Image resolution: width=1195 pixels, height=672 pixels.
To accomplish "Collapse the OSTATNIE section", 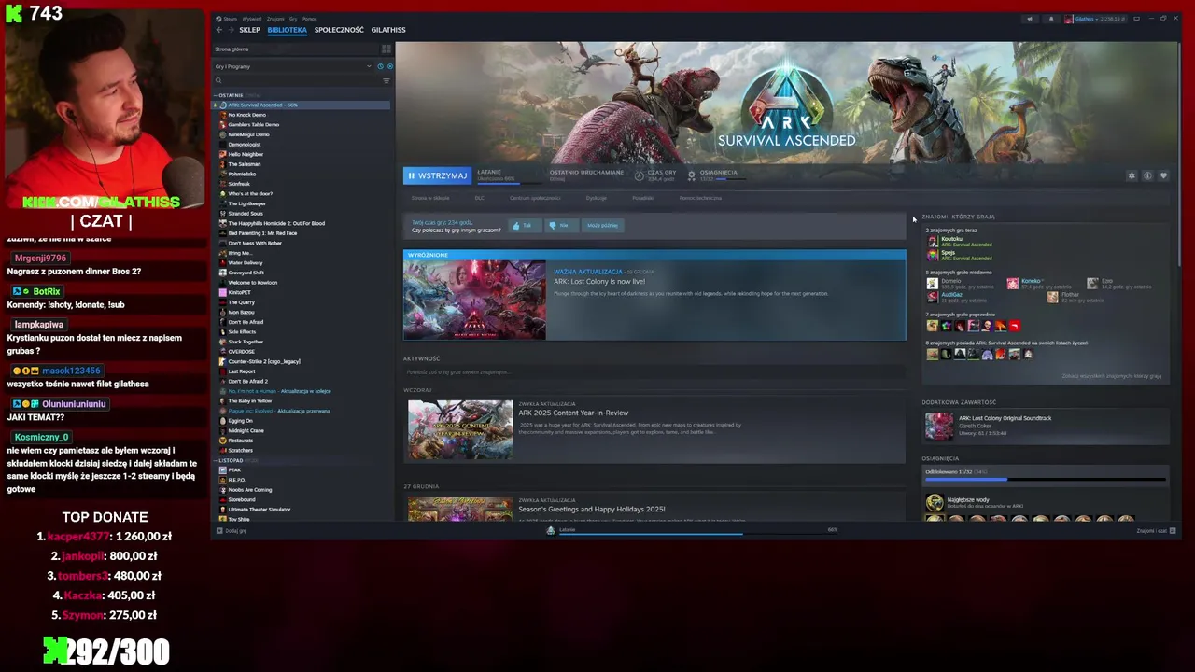I will tap(231, 95).
